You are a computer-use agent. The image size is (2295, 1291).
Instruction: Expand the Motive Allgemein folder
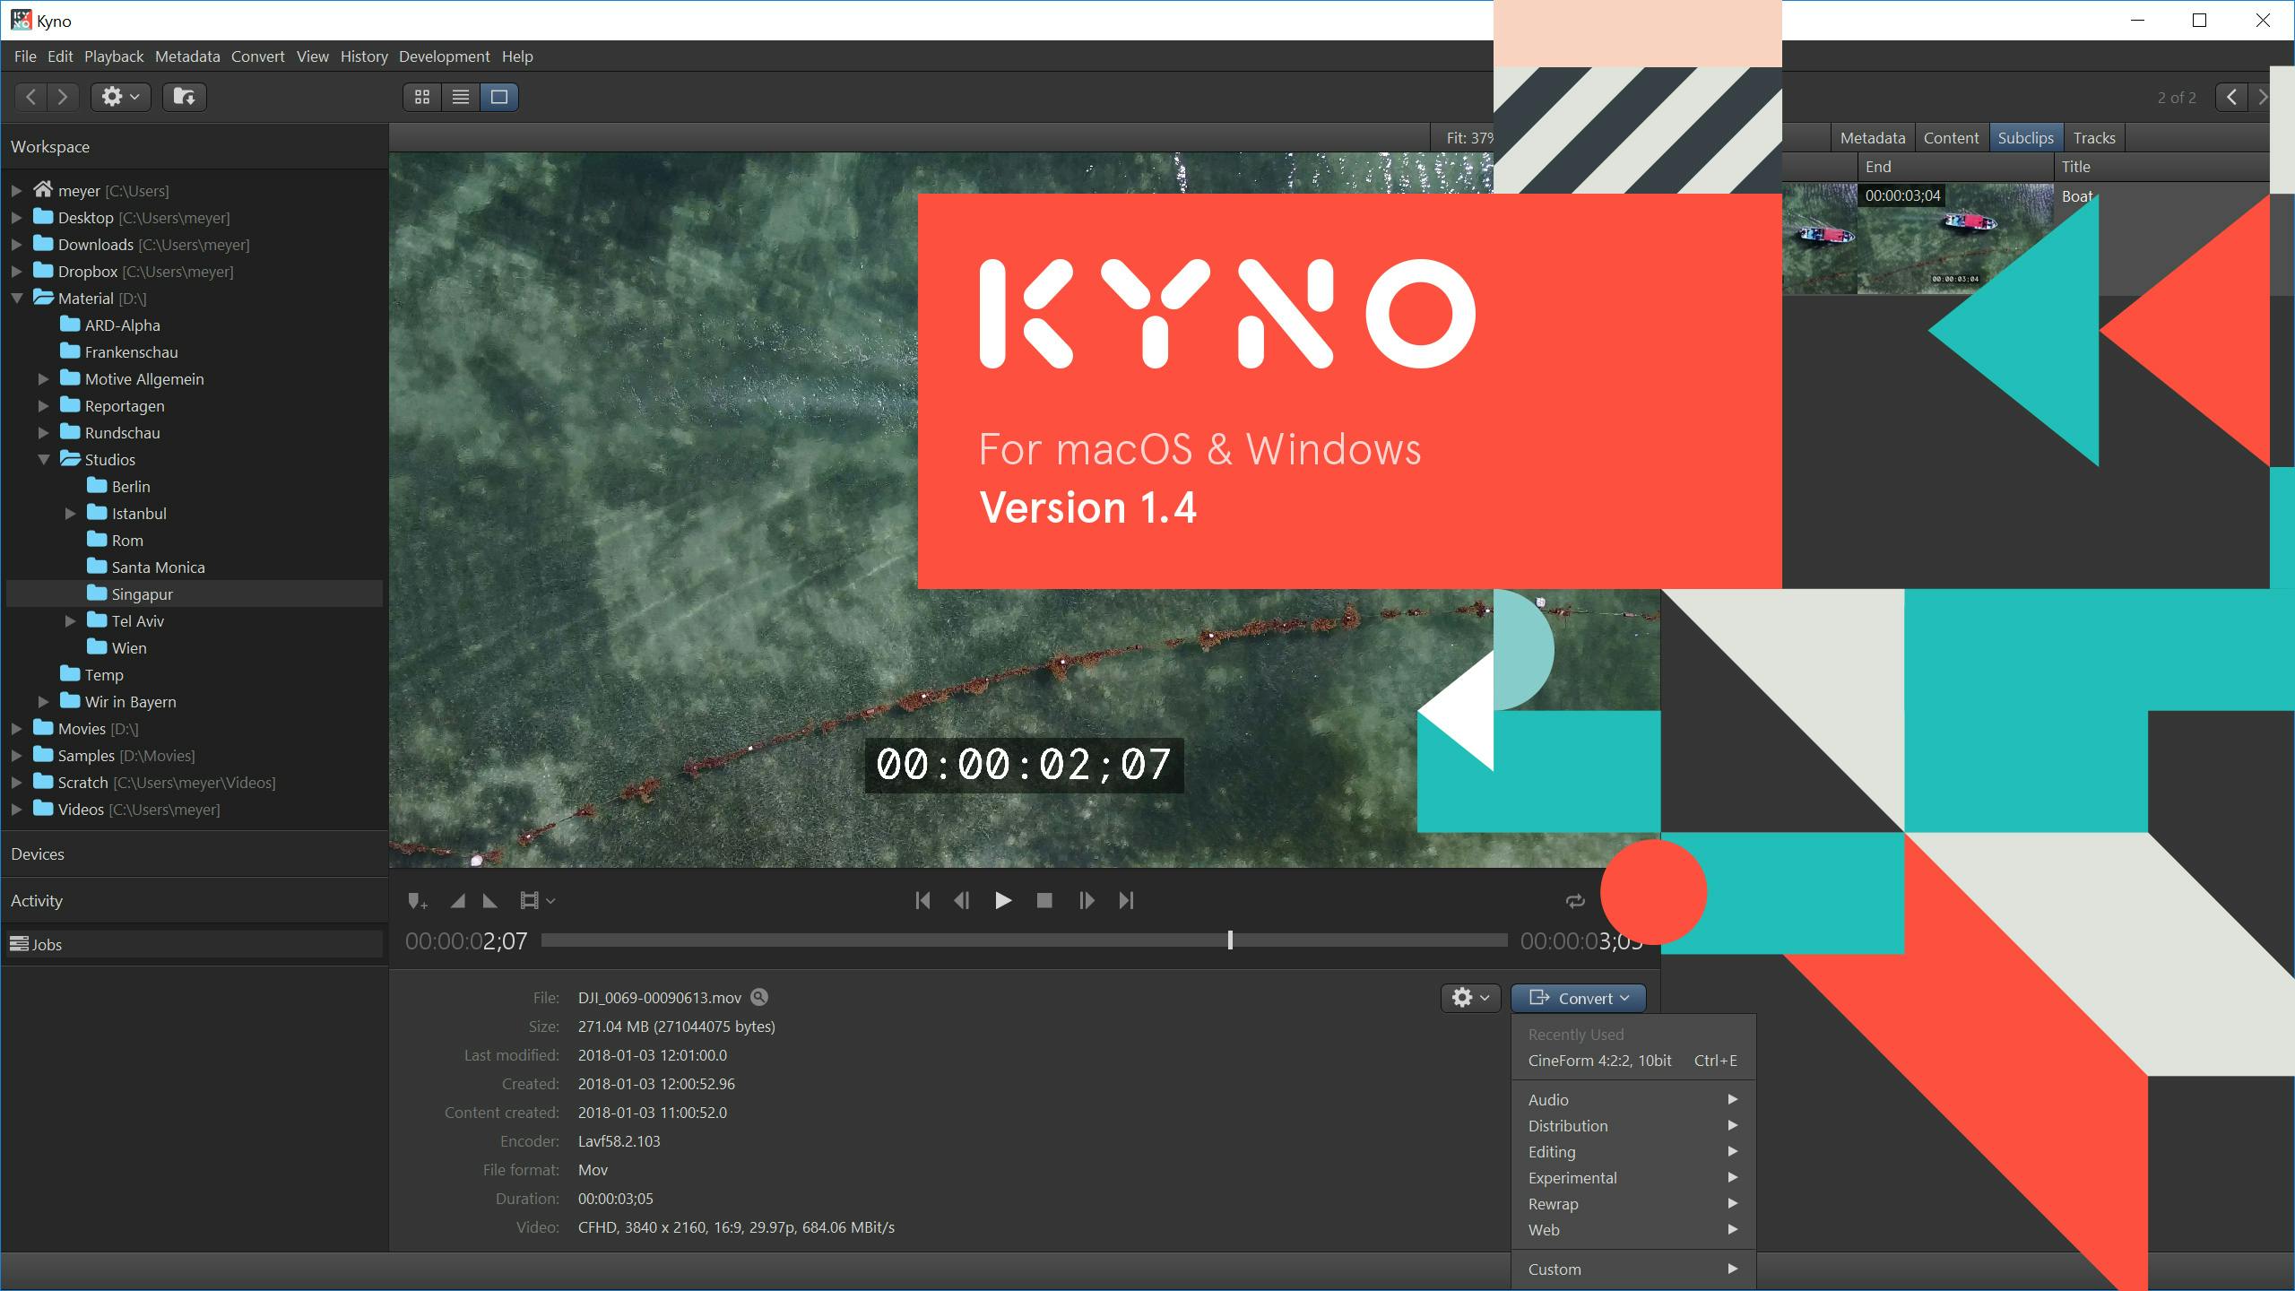pos(44,379)
